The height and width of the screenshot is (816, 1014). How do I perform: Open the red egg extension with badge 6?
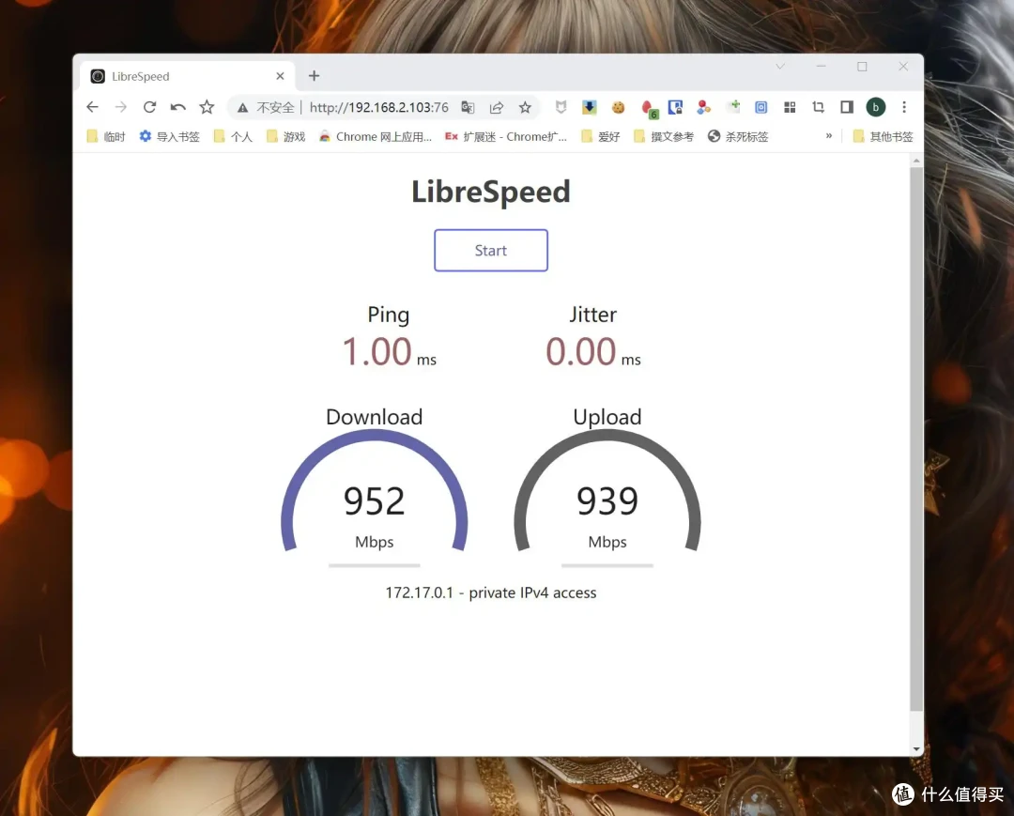click(x=649, y=109)
